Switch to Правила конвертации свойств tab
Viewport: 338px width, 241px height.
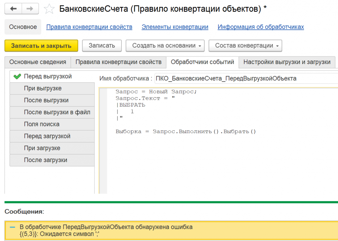coord(118,62)
